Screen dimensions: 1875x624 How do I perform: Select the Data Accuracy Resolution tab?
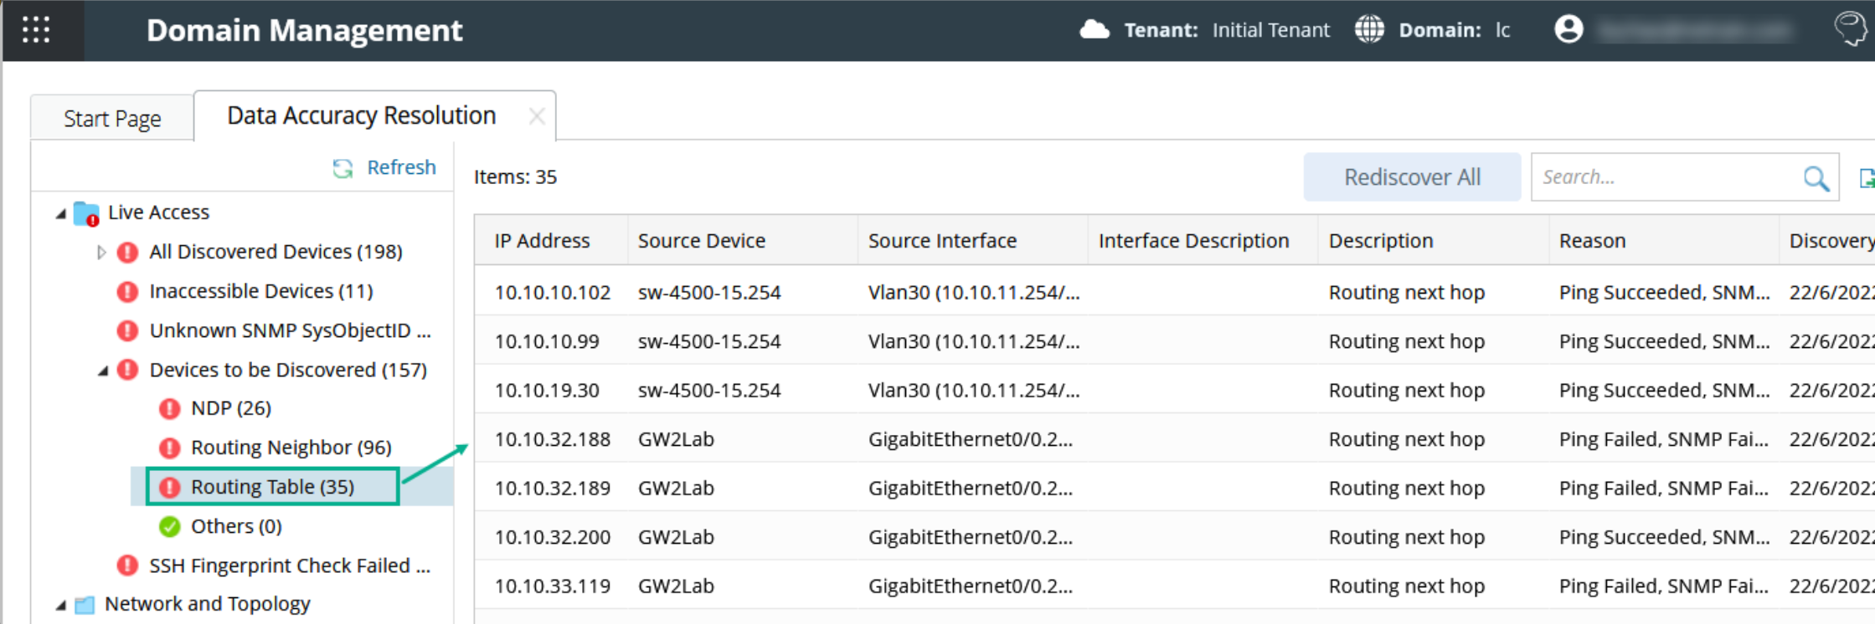coord(361,115)
